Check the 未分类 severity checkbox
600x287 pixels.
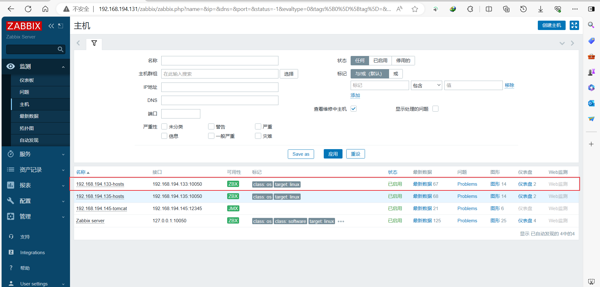click(164, 127)
